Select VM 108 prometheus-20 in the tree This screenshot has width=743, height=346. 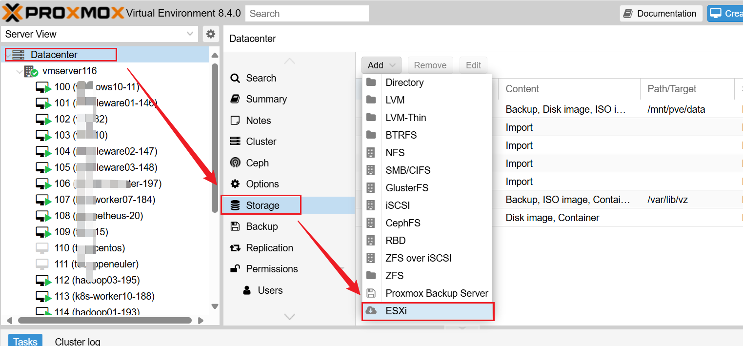[105, 216]
